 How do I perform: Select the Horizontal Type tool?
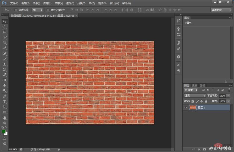coord(5,102)
